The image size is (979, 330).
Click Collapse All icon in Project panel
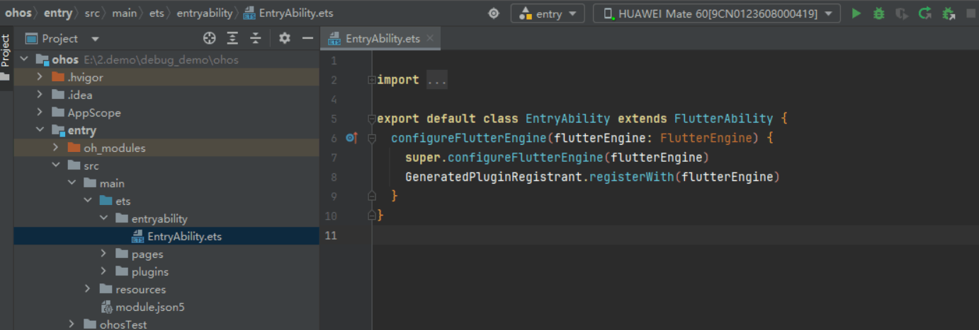(256, 38)
